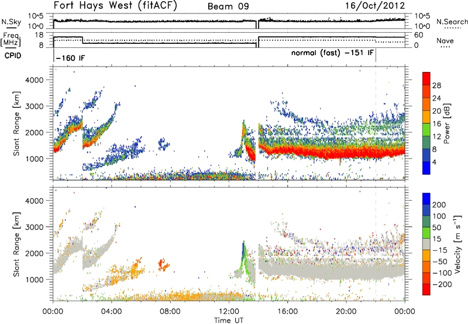The width and height of the screenshot is (468, 324).
Task: Click the '10^5' left noise axis label
Action: 36,16
